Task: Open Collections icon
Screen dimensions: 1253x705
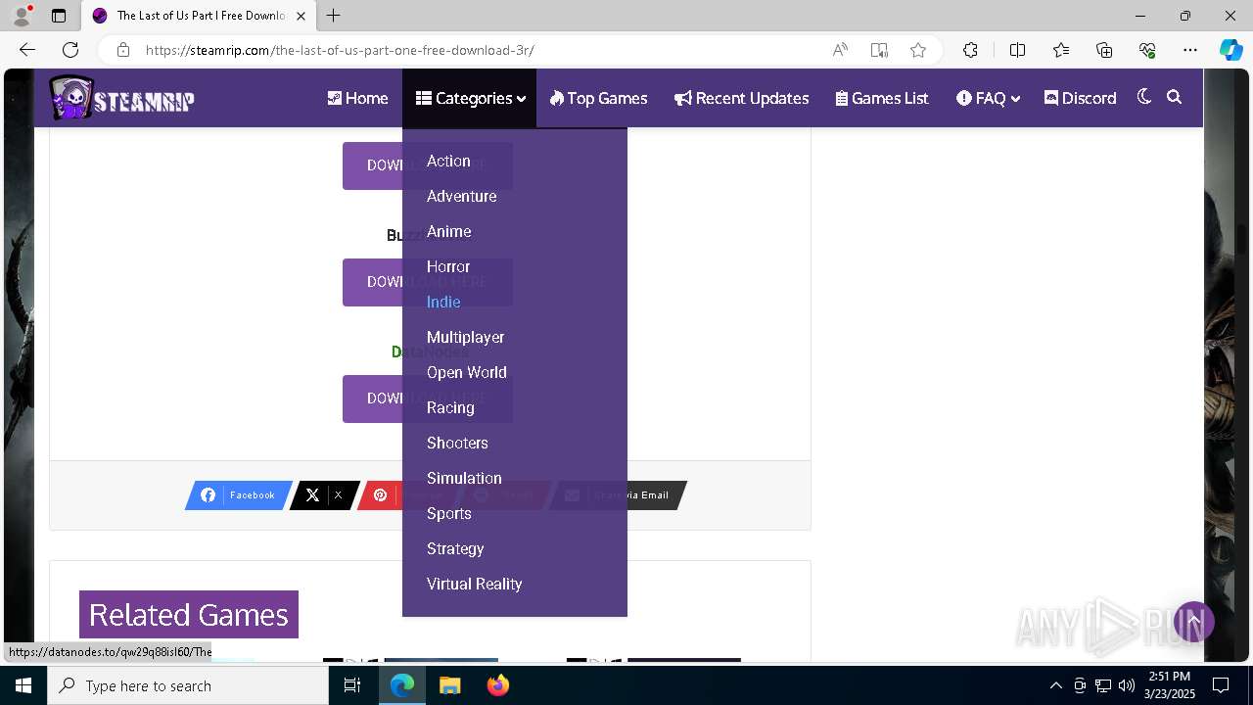Action: pos(1104,50)
